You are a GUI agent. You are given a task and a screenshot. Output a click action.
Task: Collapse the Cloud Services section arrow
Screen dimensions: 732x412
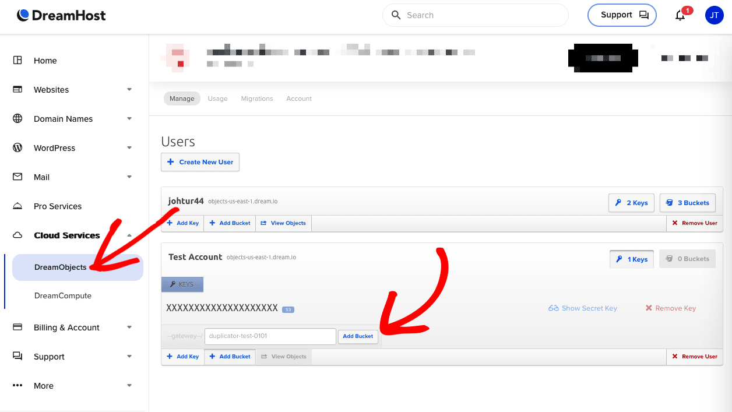point(129,235)
